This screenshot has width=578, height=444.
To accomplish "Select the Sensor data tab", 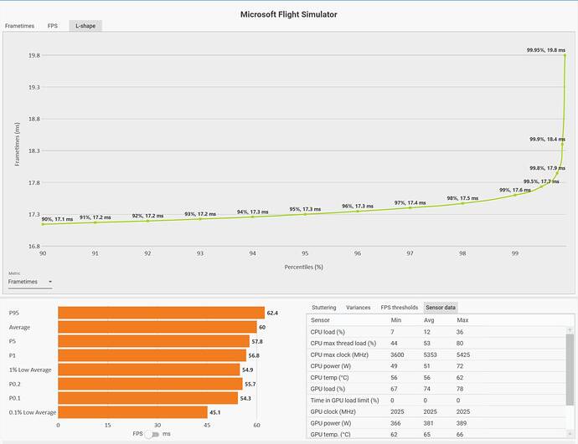I will click(x=441, y=307).
